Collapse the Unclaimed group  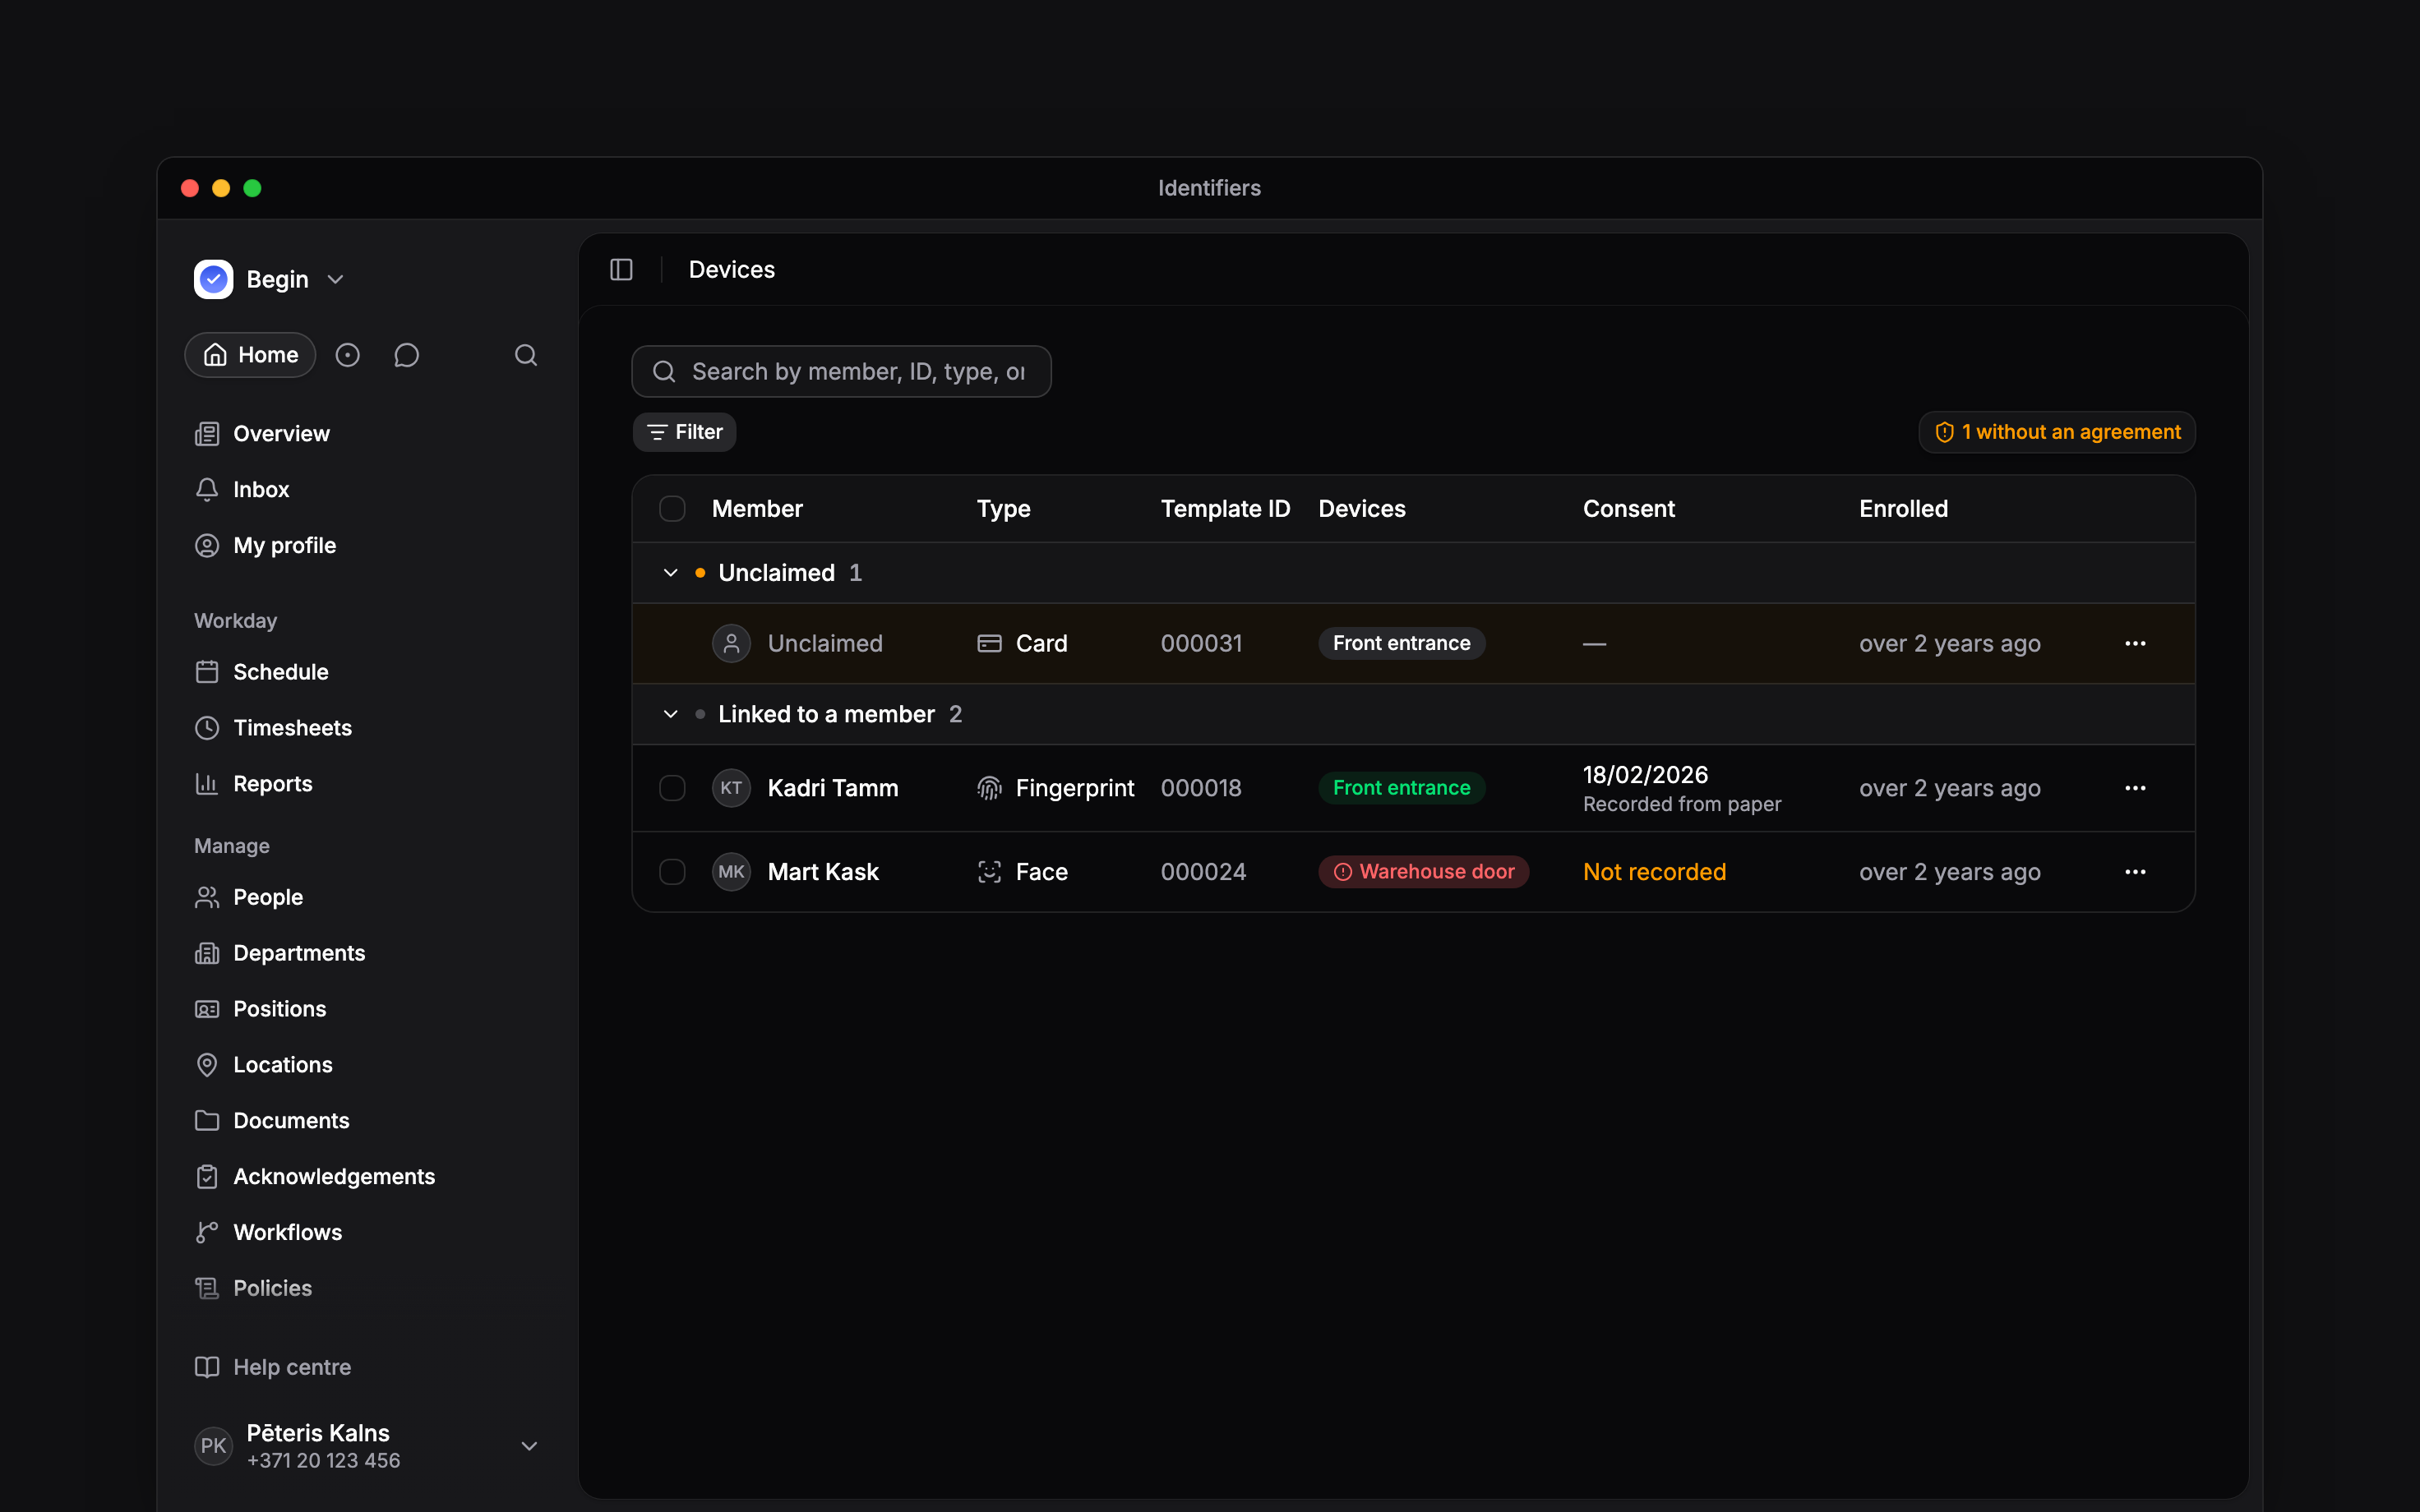(670, 573)
